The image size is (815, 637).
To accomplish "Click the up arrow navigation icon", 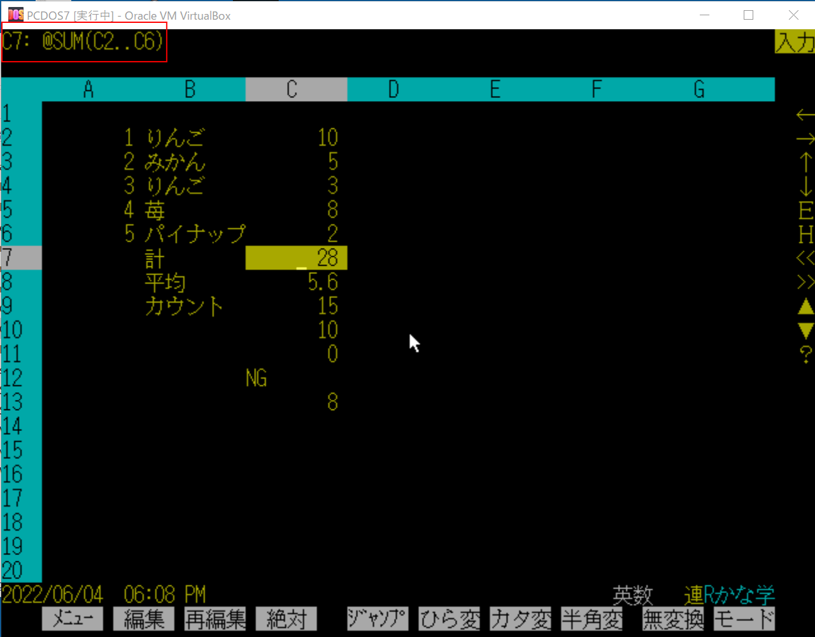I will click(805, 162).
